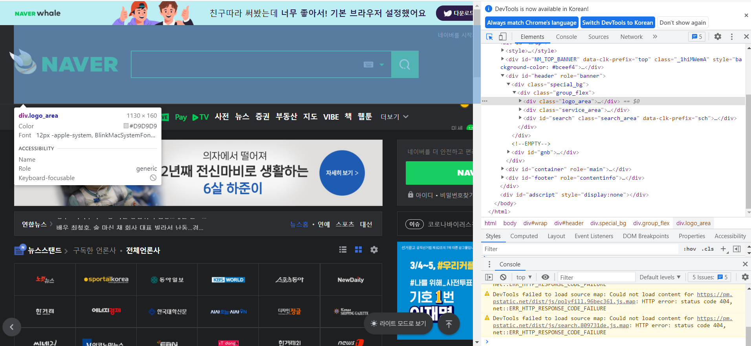Add a new style rule plus icon

coord(723,249)
